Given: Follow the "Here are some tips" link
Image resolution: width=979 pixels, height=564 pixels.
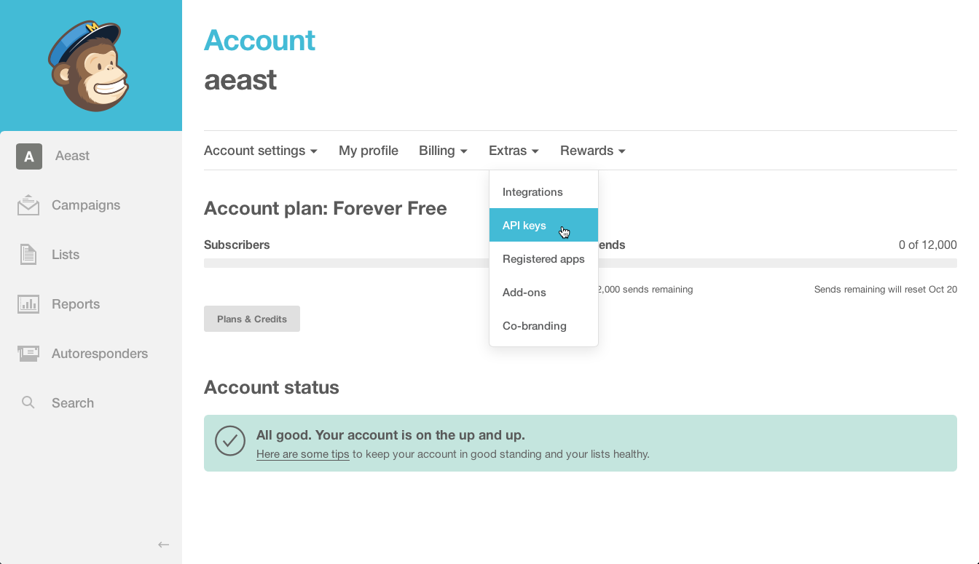Looking at the screenshot, I should [x=302, y=454].
